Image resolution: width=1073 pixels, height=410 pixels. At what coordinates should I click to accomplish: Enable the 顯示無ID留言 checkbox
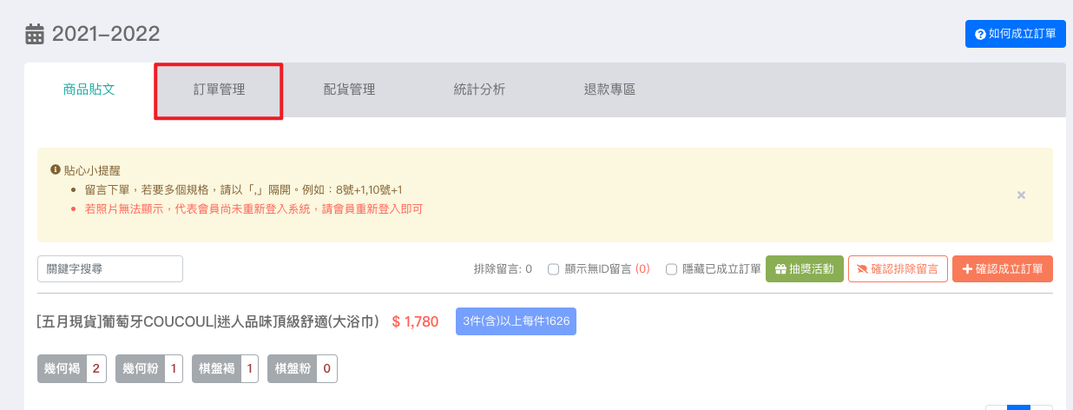553,269
